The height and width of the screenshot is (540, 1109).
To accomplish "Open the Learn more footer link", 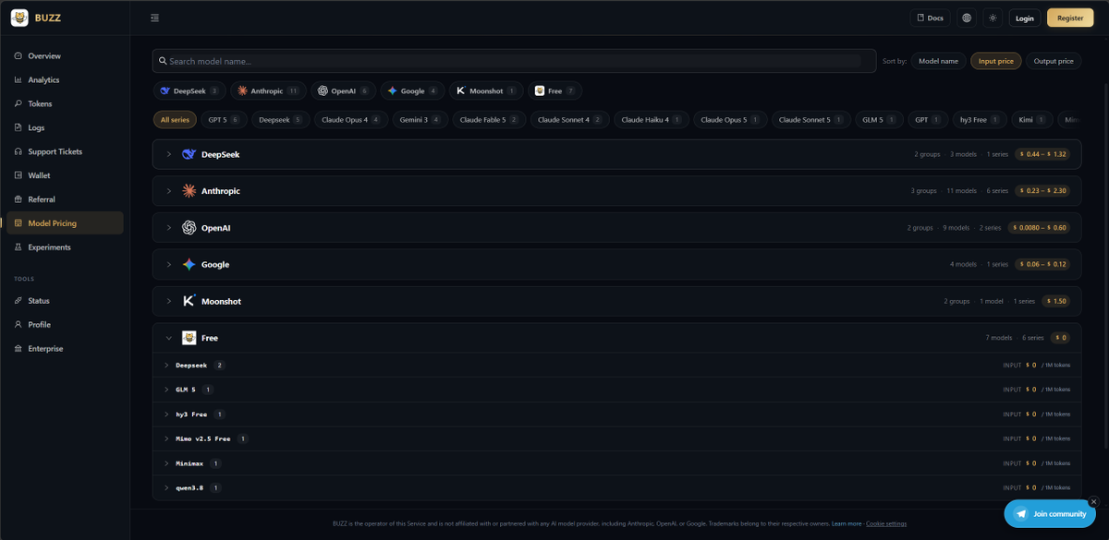I will tap(847, 523).
